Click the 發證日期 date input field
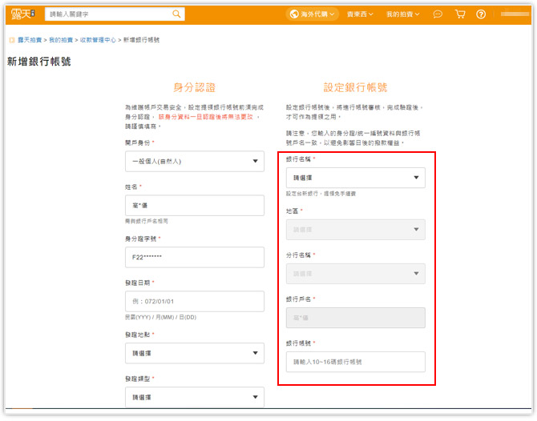 pyautogui.click(x=195, y=301)
